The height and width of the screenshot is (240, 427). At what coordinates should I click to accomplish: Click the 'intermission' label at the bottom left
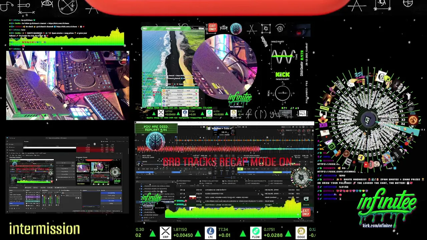pyautogui.click(x=44, y=229)
